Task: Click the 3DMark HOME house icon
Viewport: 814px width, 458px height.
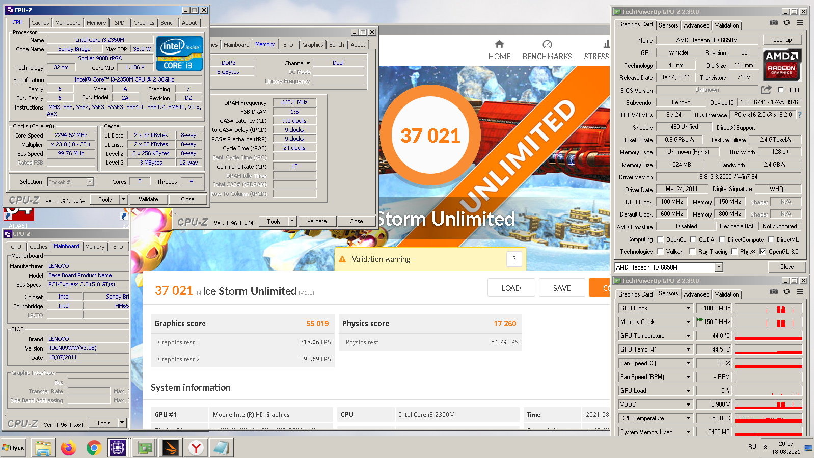Action: (499, 44)
